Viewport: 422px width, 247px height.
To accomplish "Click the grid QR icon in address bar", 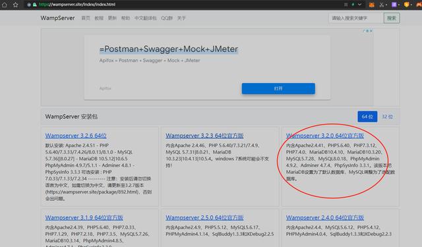I will click(x=346, y=5).
